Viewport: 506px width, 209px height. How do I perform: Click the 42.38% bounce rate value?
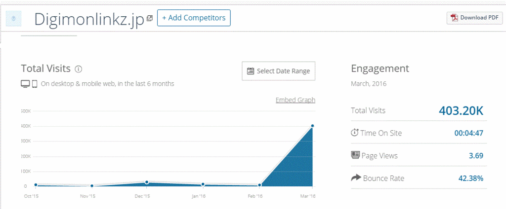[x=471, y=178]
